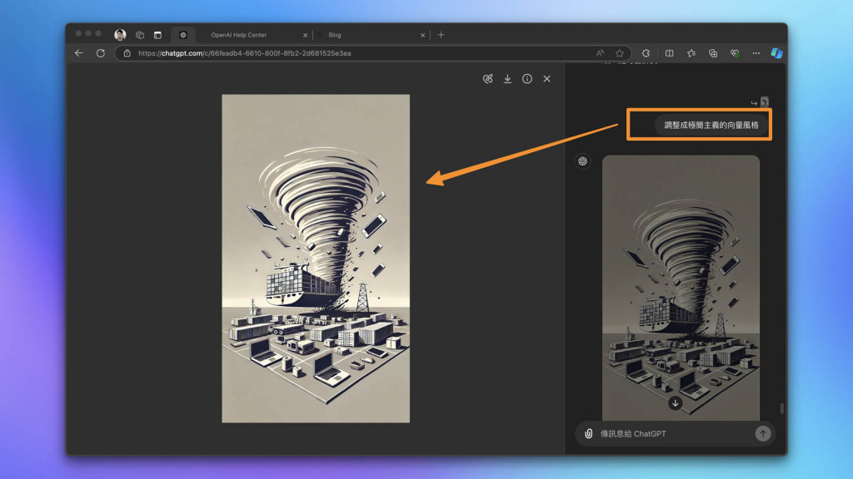Attach a file with the paperclip icon
Screen dimensions: 853x479
(x=589, y=433)
